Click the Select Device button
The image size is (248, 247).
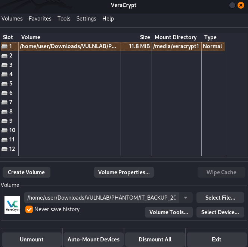(x=220, y=212)
